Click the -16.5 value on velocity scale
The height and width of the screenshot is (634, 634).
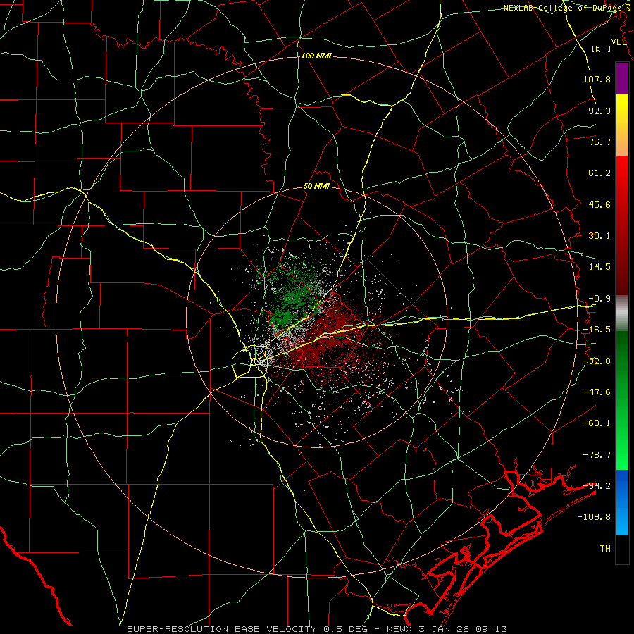(x=597, y=330)
